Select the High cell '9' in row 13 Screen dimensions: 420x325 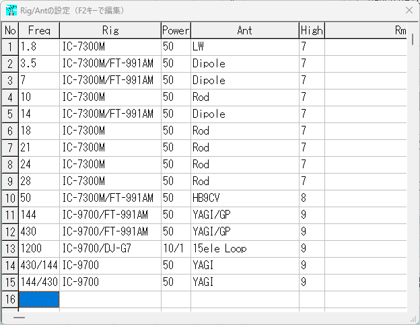point(312,249)
